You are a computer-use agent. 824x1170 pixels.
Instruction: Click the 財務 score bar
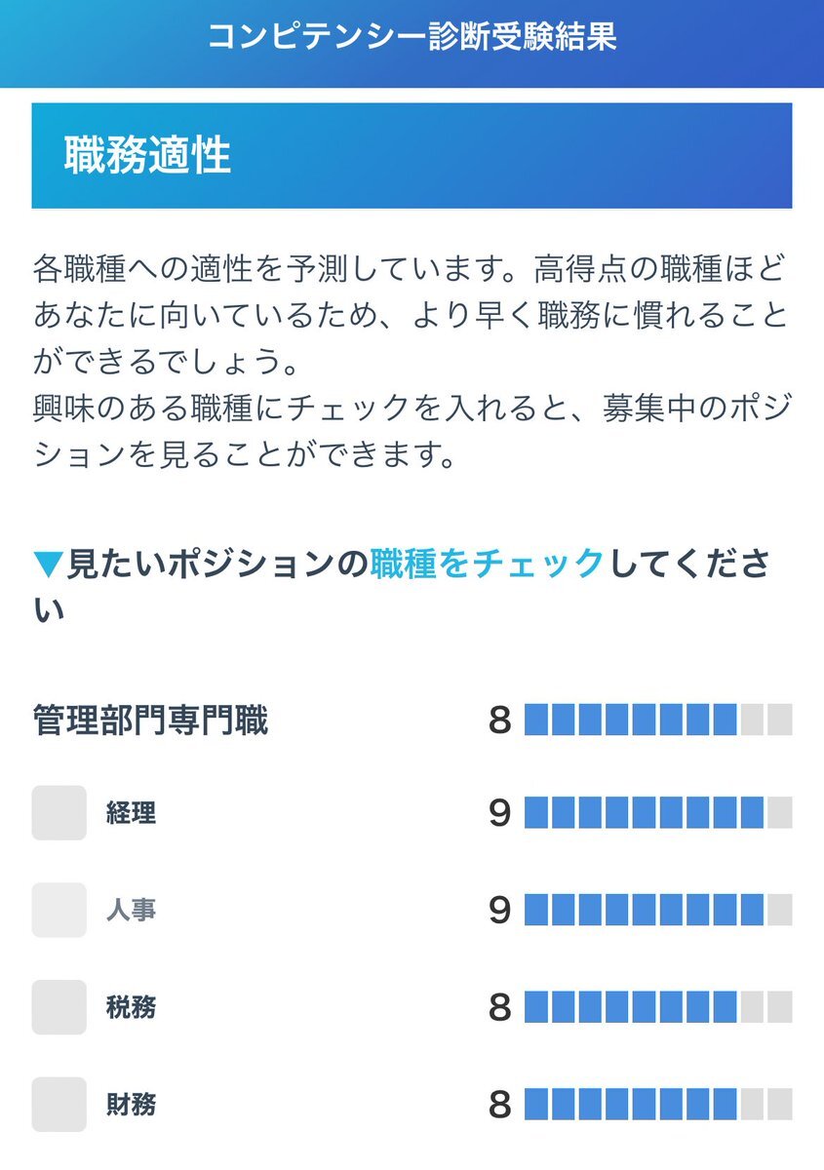[658, 1106]
